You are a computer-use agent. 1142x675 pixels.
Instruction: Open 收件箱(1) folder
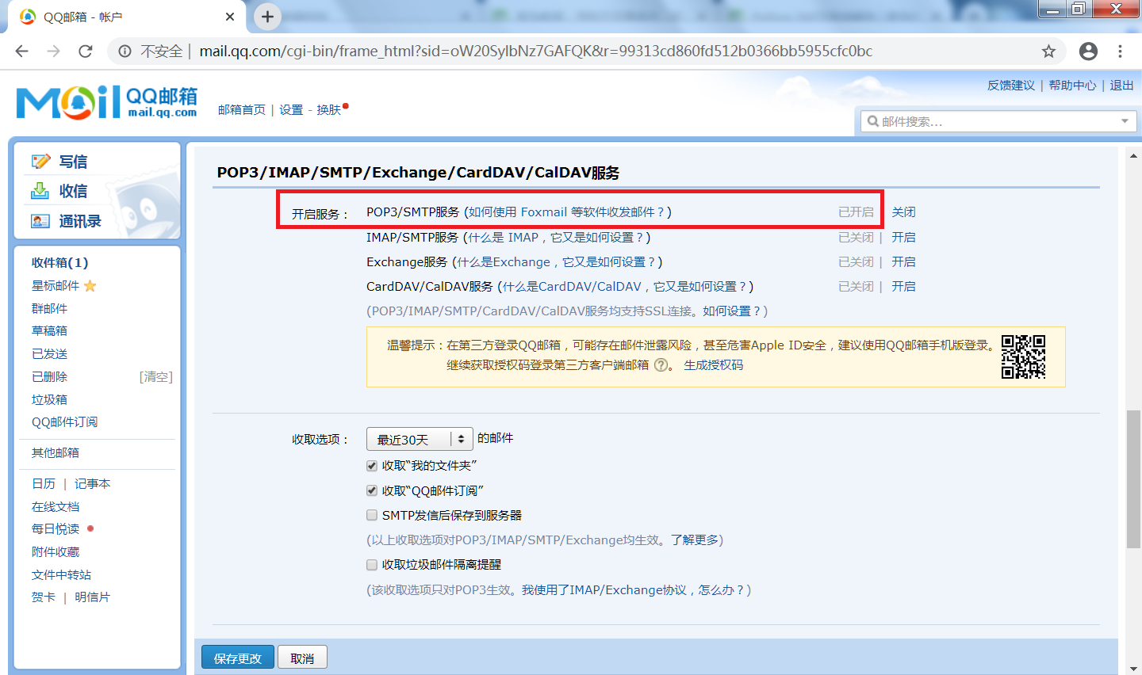59,262
